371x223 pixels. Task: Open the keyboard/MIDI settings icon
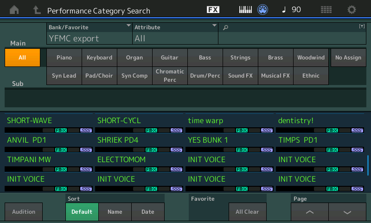click(x=245, y=10)
